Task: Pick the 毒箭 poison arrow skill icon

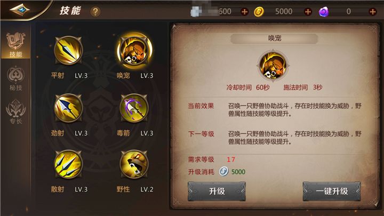Action: [x=134, y=108]
